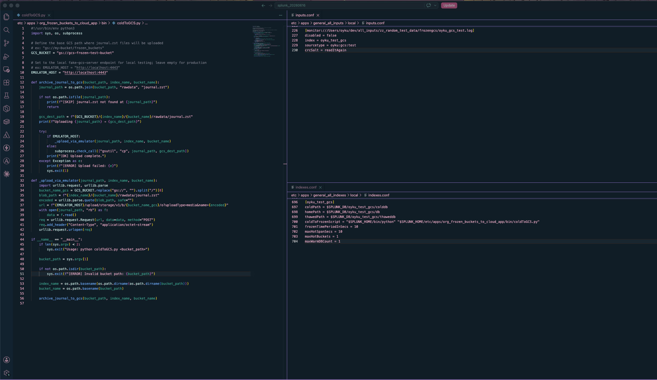Open the Containers view icon
Screen dimensions: 657x380
pos(7,122)
